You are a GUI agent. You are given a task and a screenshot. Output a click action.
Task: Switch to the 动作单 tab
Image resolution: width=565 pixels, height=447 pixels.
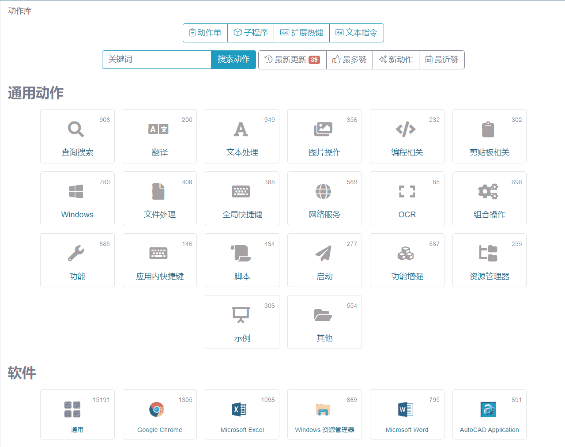(x=205, y=33)
